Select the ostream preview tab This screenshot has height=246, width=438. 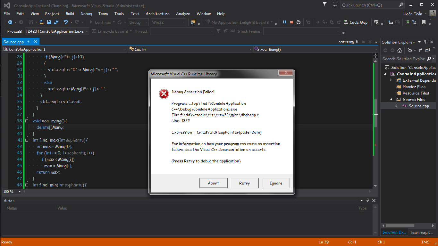click(x=346, y=42)
